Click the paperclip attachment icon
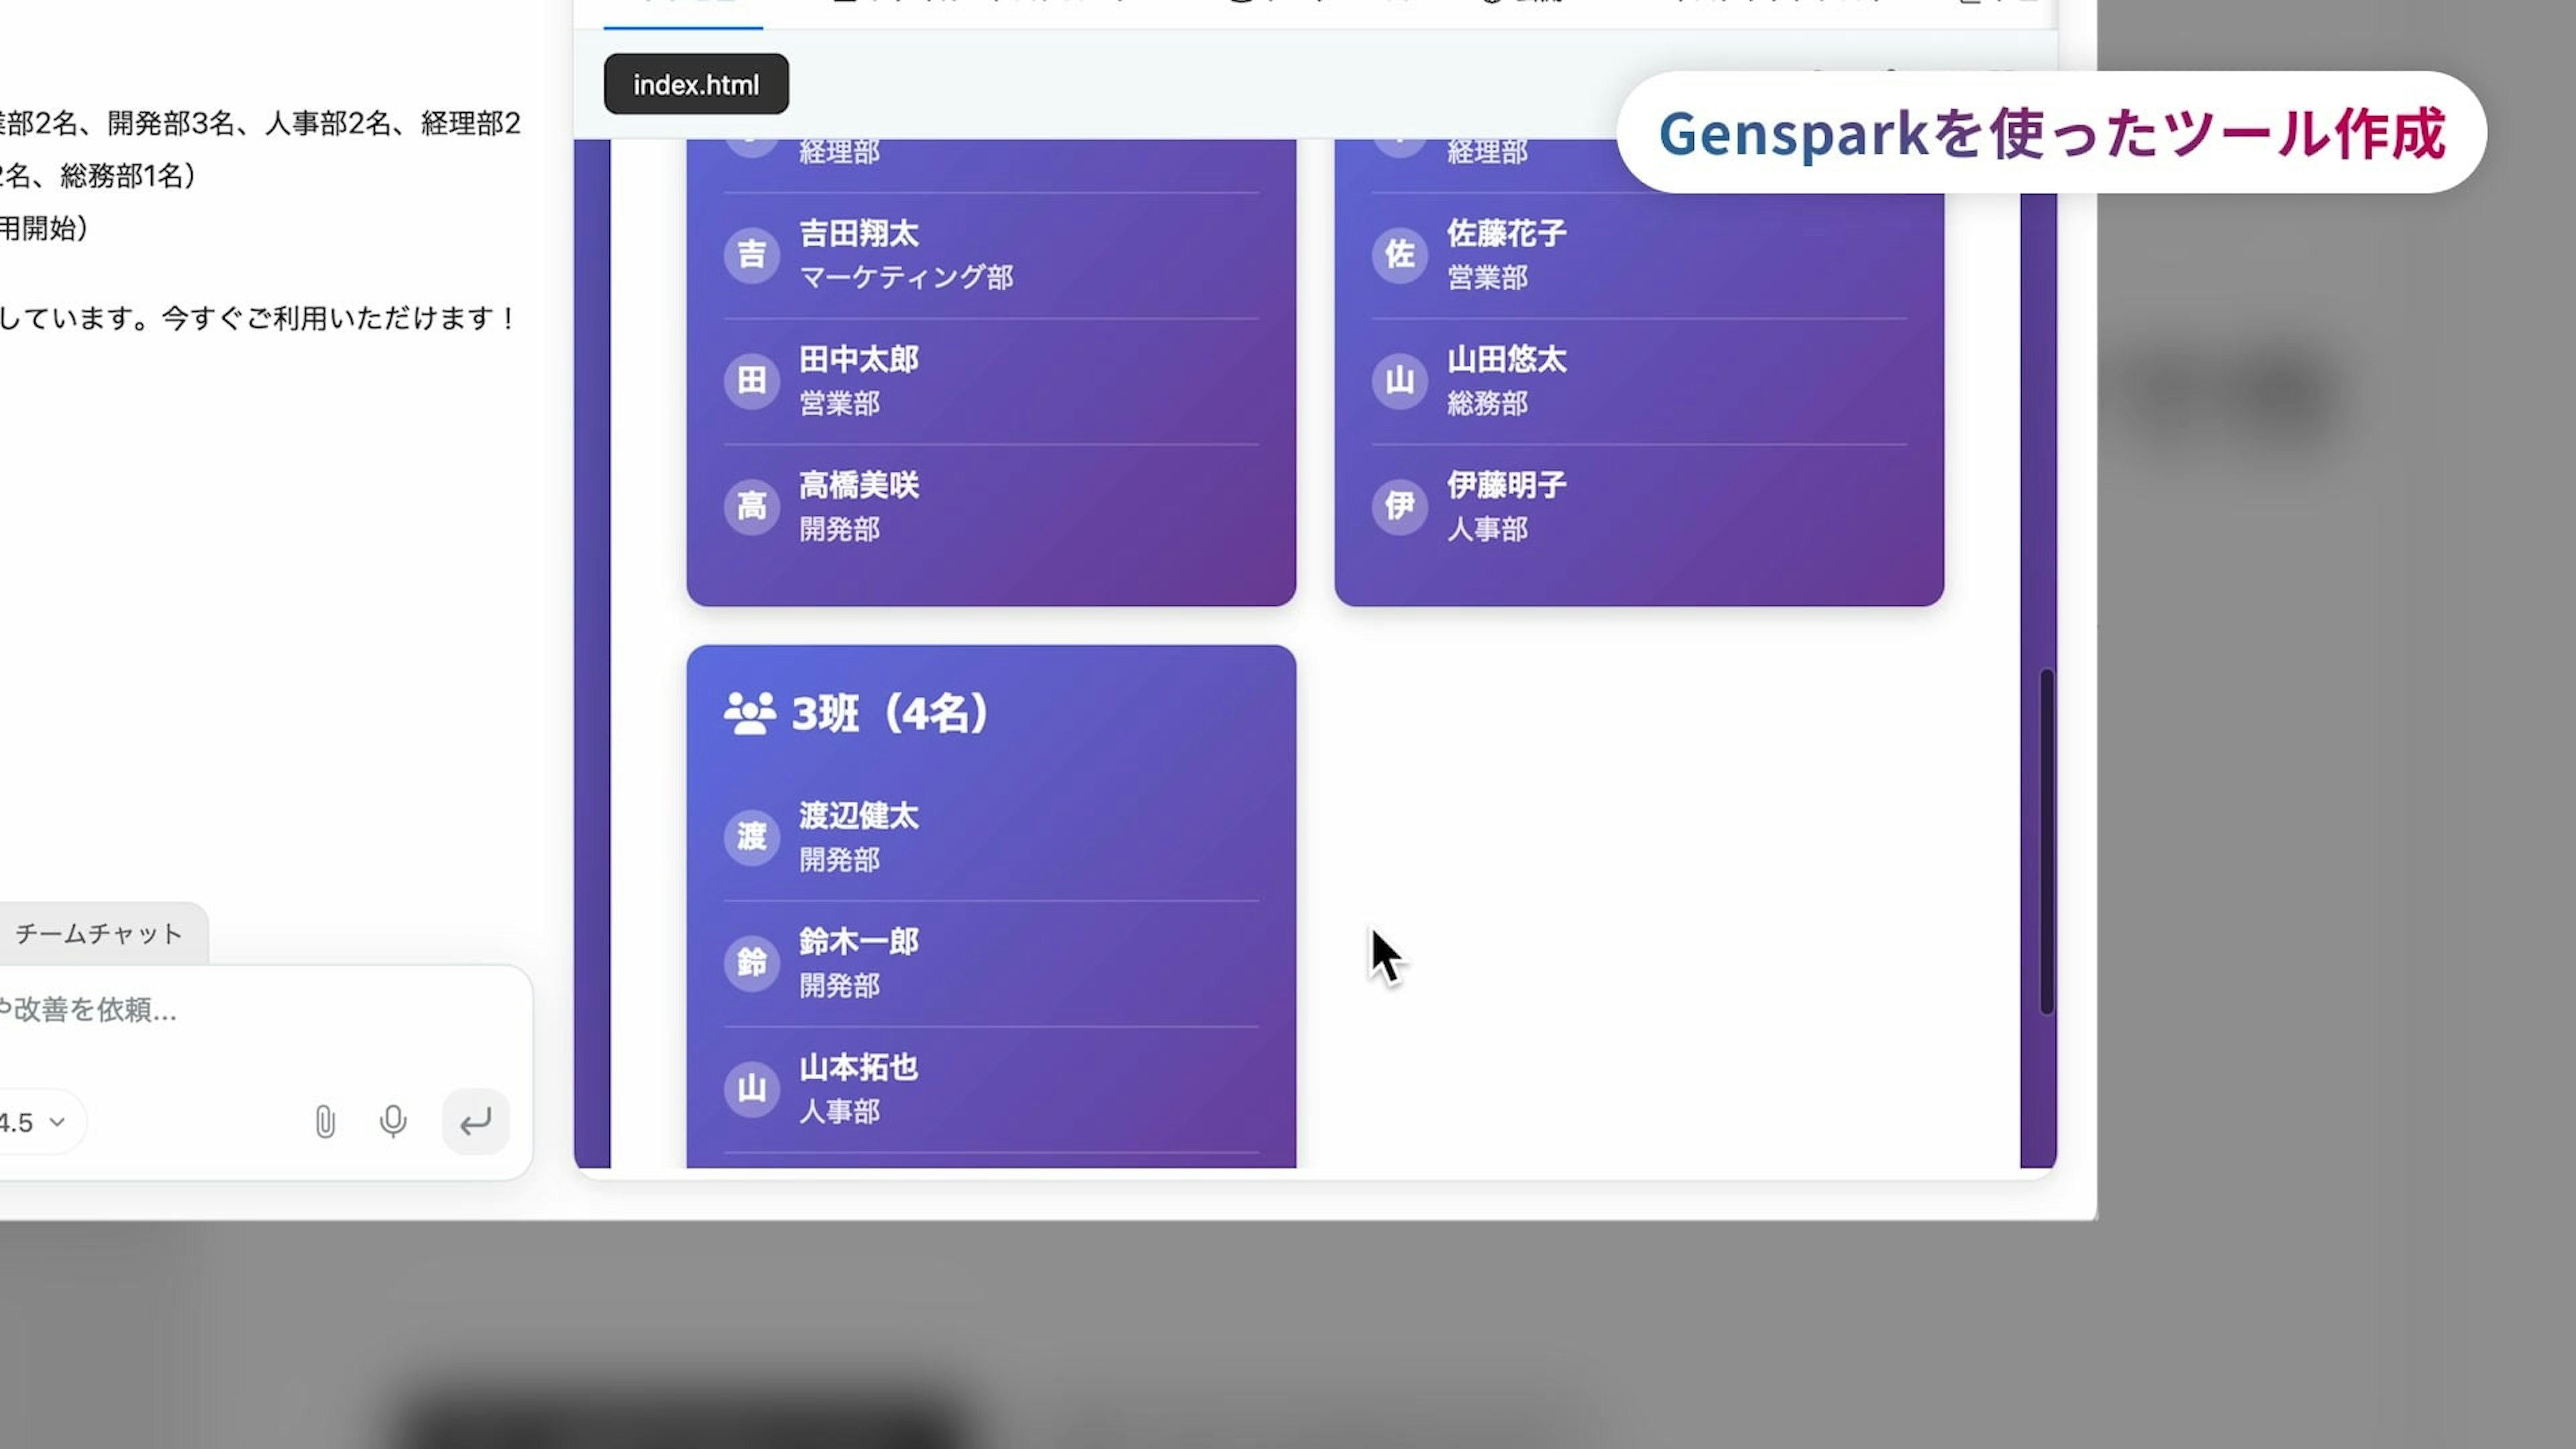Image resolution: width=2576 pixels, height=1449 pixels. [x=325, y=1122]
